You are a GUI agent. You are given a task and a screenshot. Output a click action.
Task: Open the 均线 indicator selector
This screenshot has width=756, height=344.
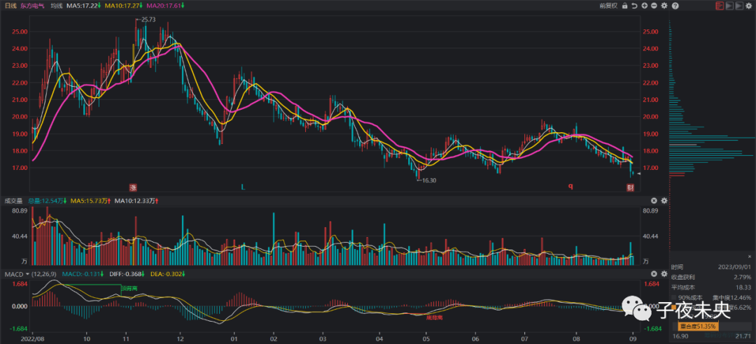point(57,6)
